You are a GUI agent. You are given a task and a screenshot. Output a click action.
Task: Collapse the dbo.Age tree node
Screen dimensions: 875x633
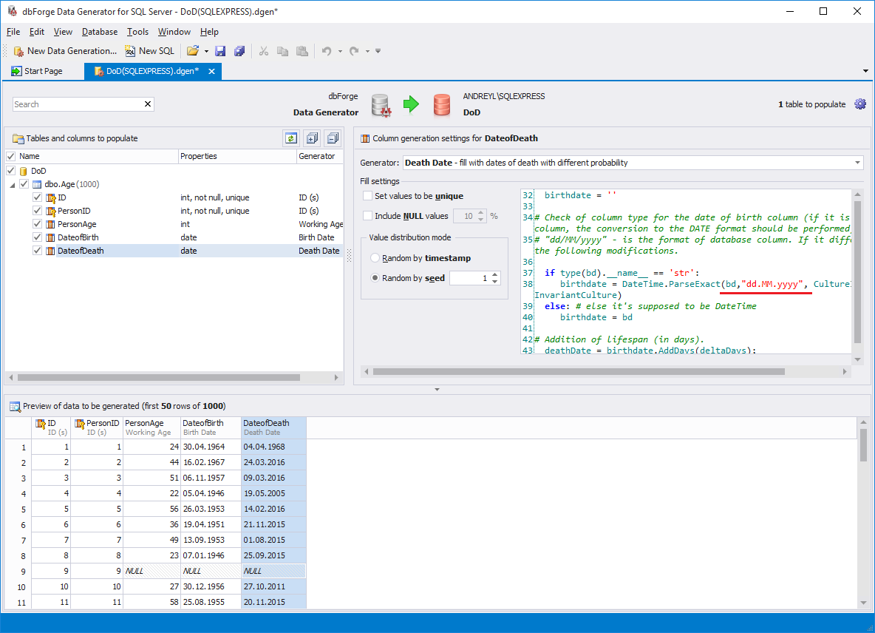pyautogui.click(x=13, y=185)
